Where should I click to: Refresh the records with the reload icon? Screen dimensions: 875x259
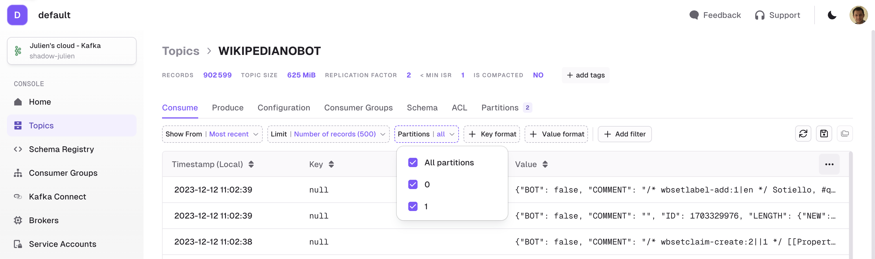[x=803, y=134]
